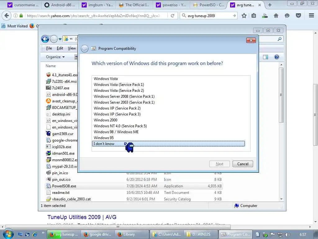Cancel the Program Compatibility wizard
The image size is (318, 239).
click(x=243, y=164)
